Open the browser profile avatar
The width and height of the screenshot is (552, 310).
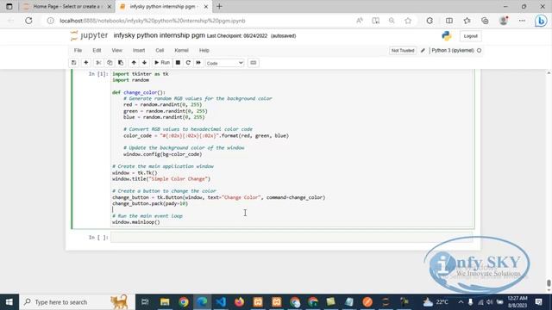(x=504, y=21)
